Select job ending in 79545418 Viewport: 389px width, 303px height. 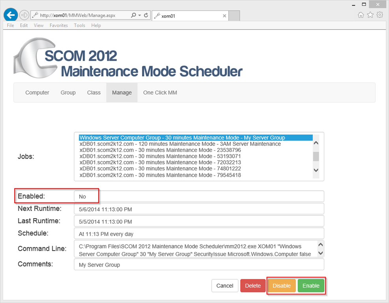[x=195, y=175]
